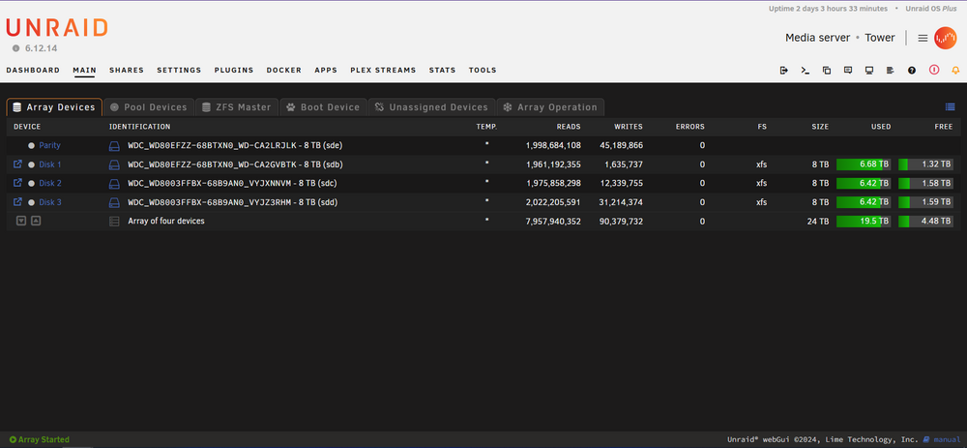
Task: Click the 19.5 TB total used bar
Action: tap(864, 221)
